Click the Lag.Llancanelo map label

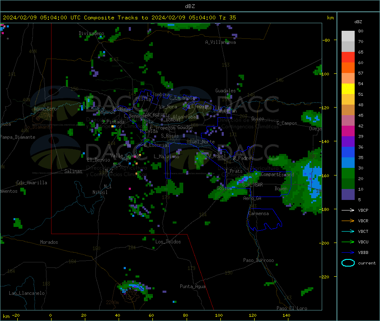(27, 294)
